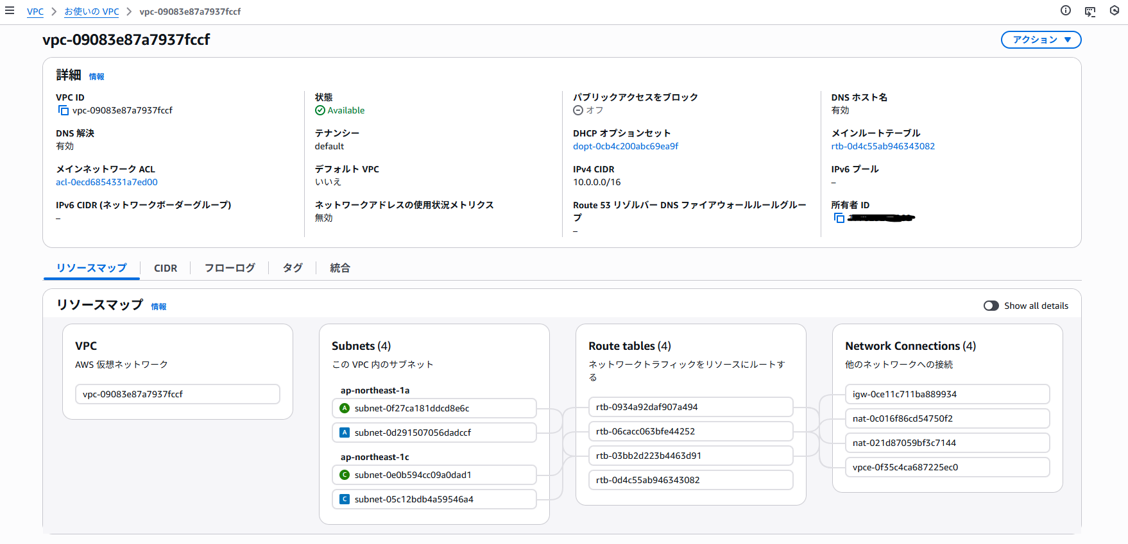Open DHCP option set dopt-0cb4c200abc69ea9f link
Screen dimensions: 1128x544
(626, 146)
